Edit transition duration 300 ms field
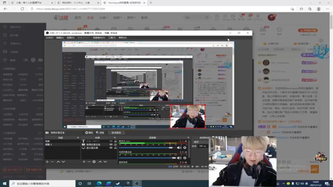333x187 pixels. click(203, 146)
